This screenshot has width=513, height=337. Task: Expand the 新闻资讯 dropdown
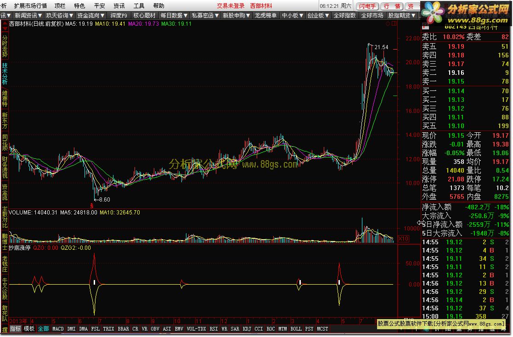(x=28, y=15)
